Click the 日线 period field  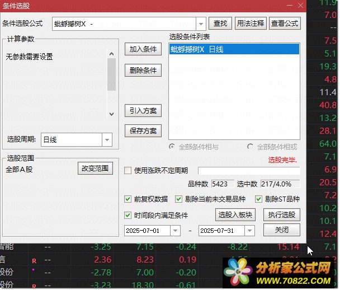[x=72, y=140]
